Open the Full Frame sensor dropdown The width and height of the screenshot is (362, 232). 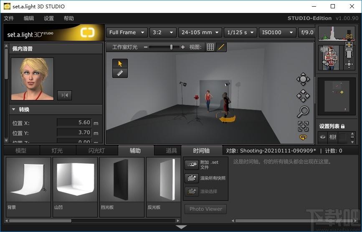click(x=127, y=32)
